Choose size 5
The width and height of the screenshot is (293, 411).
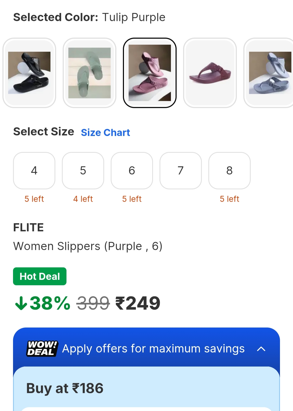(83, 170)
